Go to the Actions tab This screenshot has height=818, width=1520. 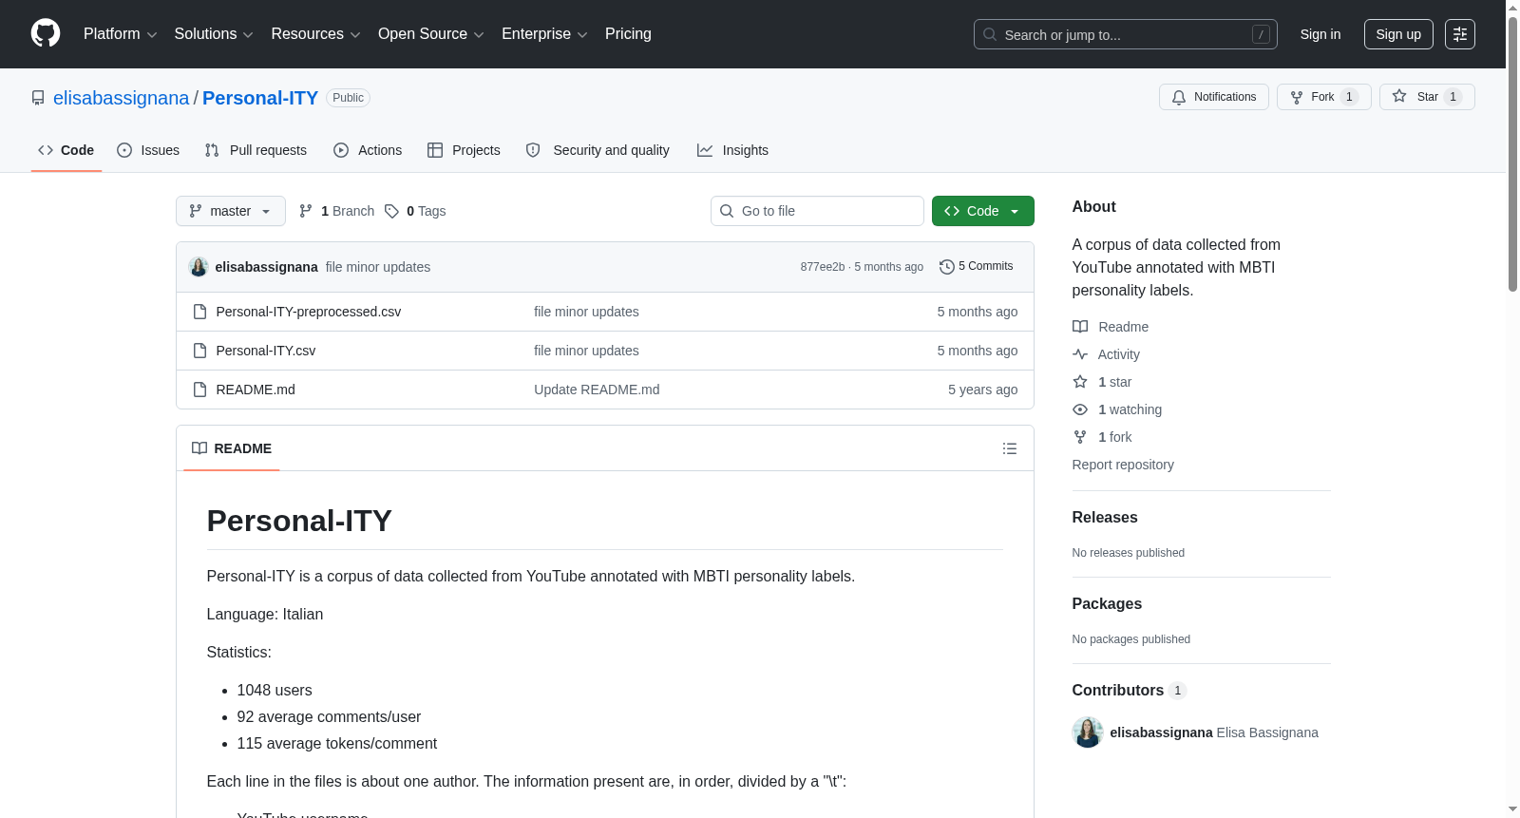[368, 150]
